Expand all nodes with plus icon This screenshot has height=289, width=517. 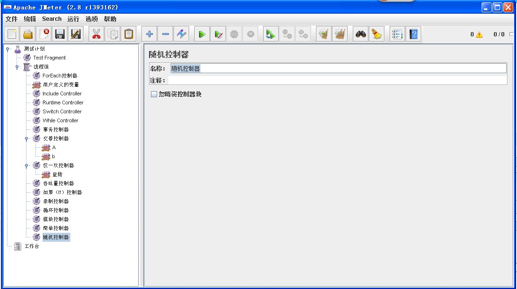point(150,34)
